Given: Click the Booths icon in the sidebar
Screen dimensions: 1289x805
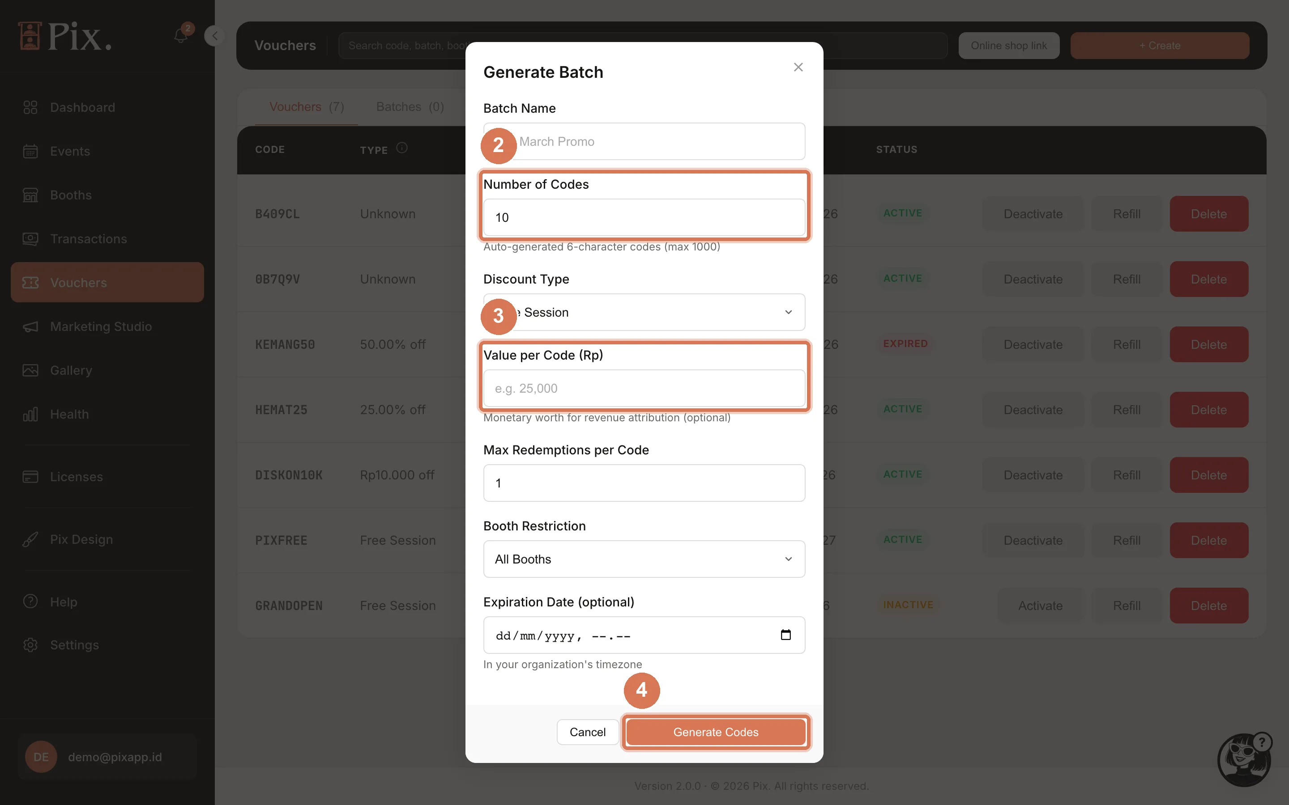Looking at the screenshot, I should tap(30, 195).
